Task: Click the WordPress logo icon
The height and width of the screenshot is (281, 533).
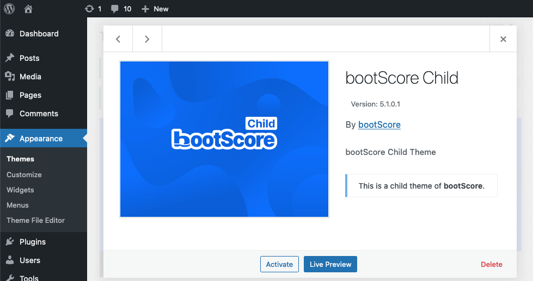Action: click(x=9, y=9)
